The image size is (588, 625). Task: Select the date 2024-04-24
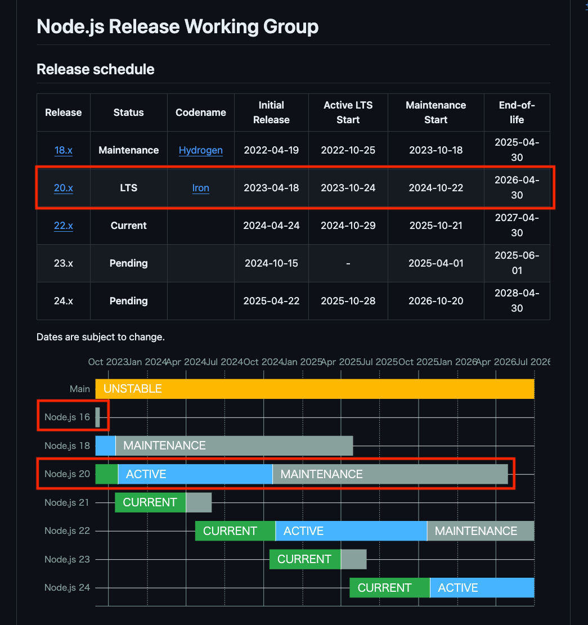[x=271, y=226]
